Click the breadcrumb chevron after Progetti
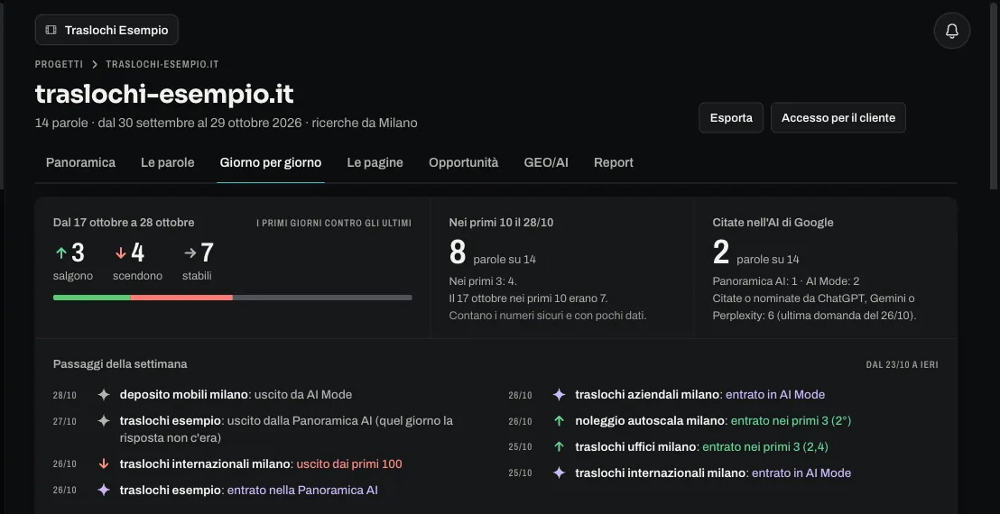1000x514 pixels. pyautogui.click(x=95, y=64)
